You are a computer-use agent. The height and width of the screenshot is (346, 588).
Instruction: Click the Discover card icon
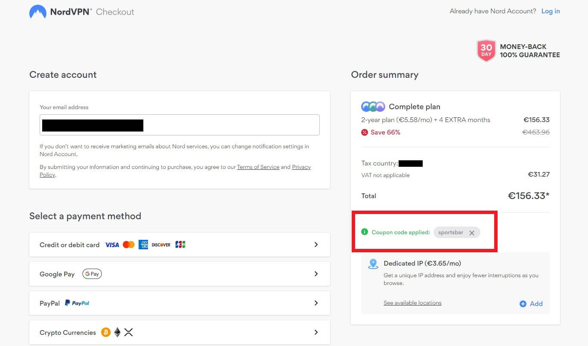[161, 245]
